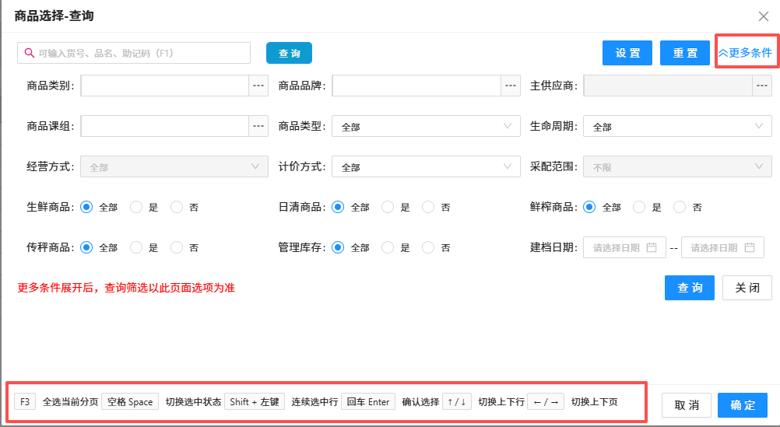
Task: Click the 设置 button
Action: pyautogui.click(x=627, y=53)
